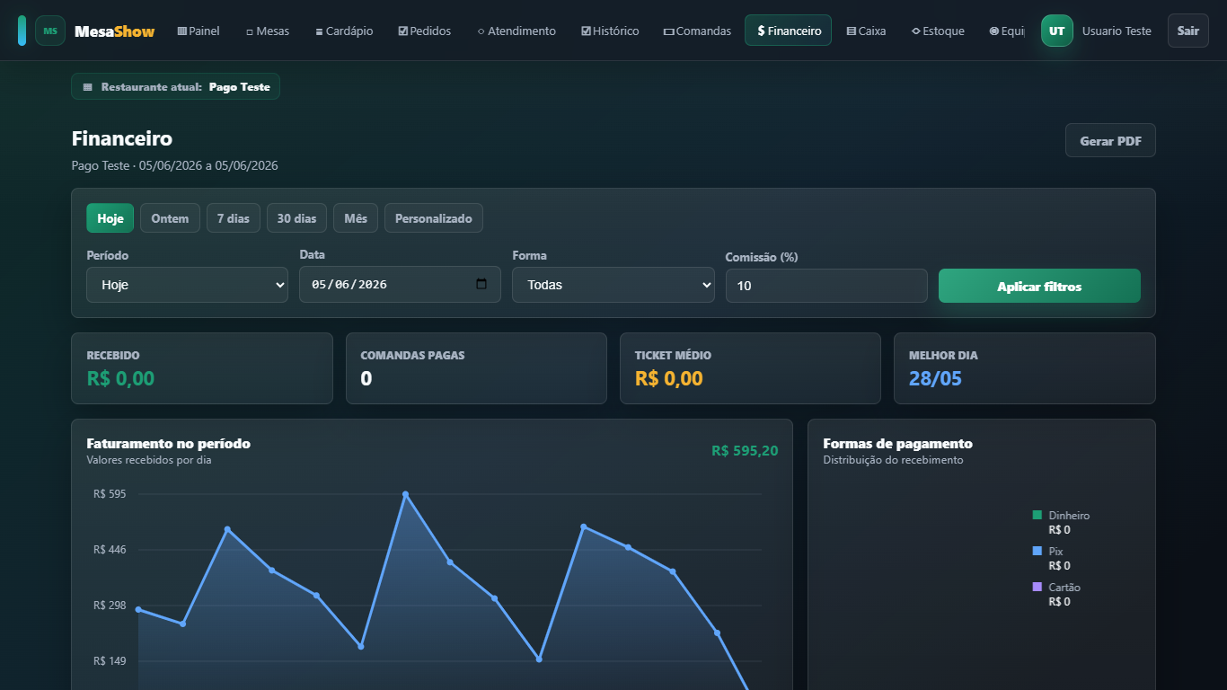The image size is (1227, 690).
Task: Click Formas de pagamento heading
Action: click(x=897, y=443)
